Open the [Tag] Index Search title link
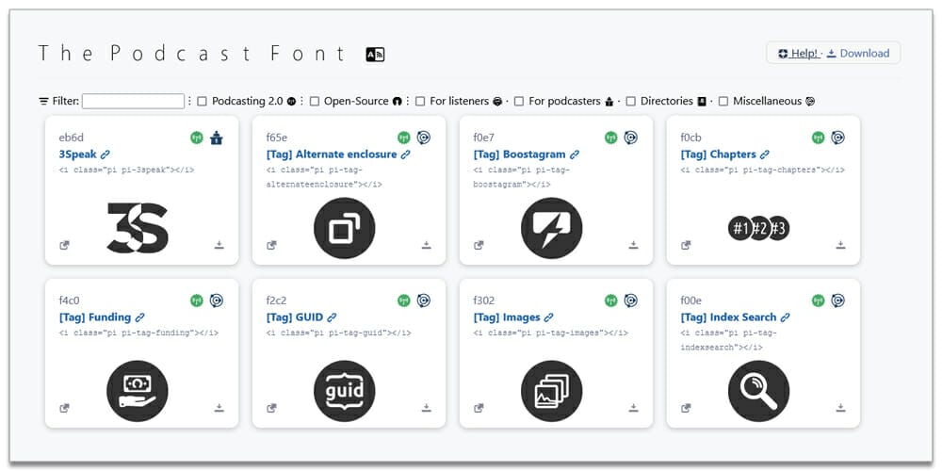The height and width of the screenshot is (471, 942). click(729, 317)
